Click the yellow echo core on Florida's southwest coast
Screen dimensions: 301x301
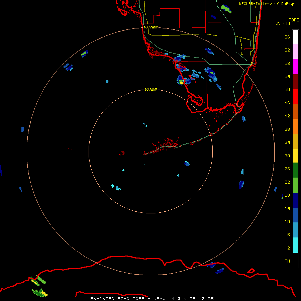pyautogui.click(x=181, y=83)
